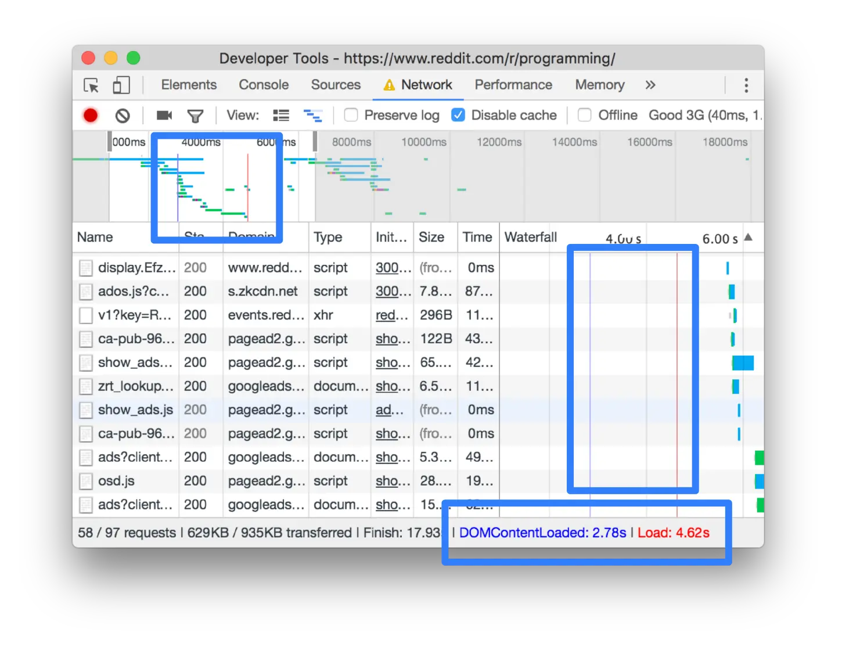Viewport: 842px width, 647px height.
Task: Open initiator link for ados.js row
Action: tap(393, 292)
